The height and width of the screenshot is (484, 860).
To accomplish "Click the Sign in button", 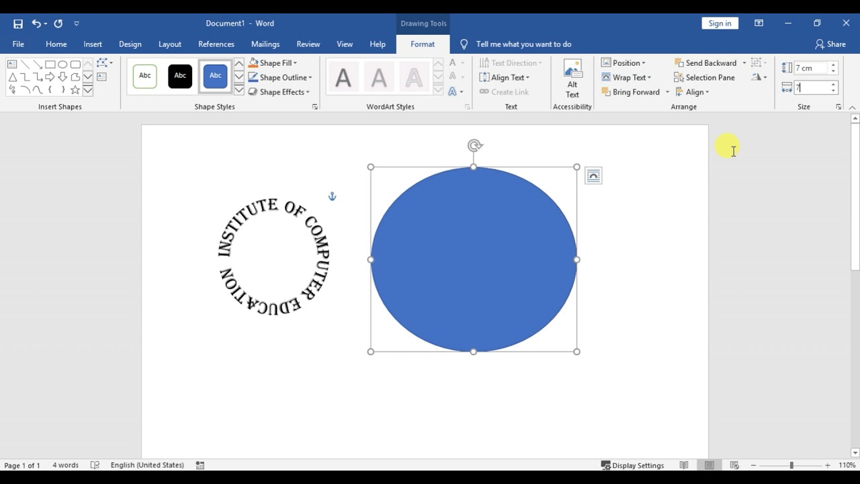I will 720,24.
